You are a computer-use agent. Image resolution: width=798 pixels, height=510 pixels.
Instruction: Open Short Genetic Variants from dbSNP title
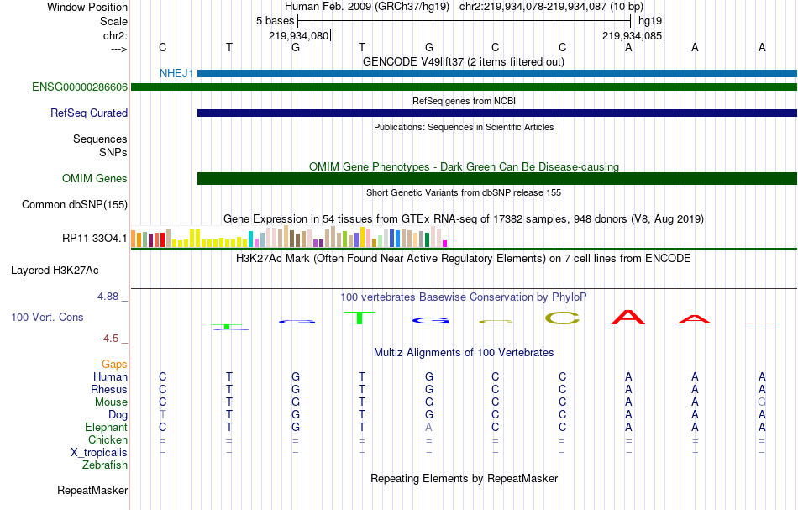464,192
